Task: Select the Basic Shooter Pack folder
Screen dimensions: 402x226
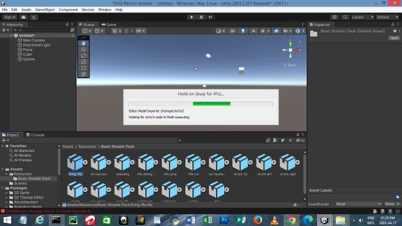Action: pyautogui.click(x=34, y=179)
